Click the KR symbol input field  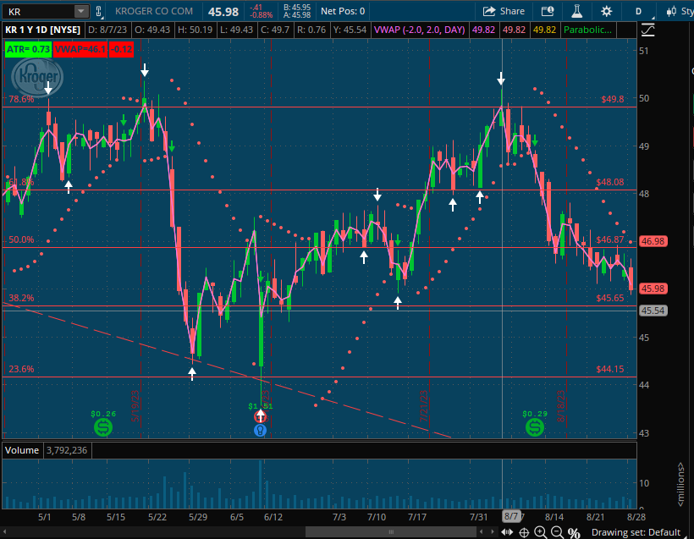point(38,12)
